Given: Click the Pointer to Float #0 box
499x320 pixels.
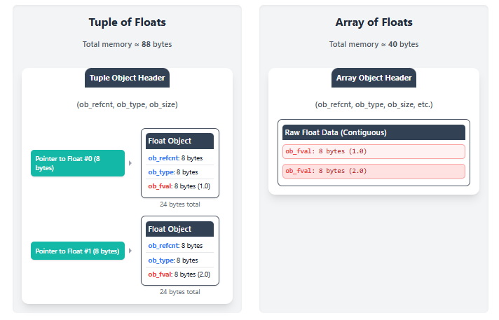Looking at the screenshot, I should [78, 163].
